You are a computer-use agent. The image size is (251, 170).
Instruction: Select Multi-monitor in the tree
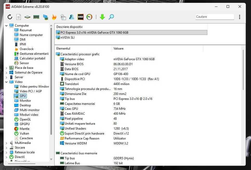click(x=29, y=110)
